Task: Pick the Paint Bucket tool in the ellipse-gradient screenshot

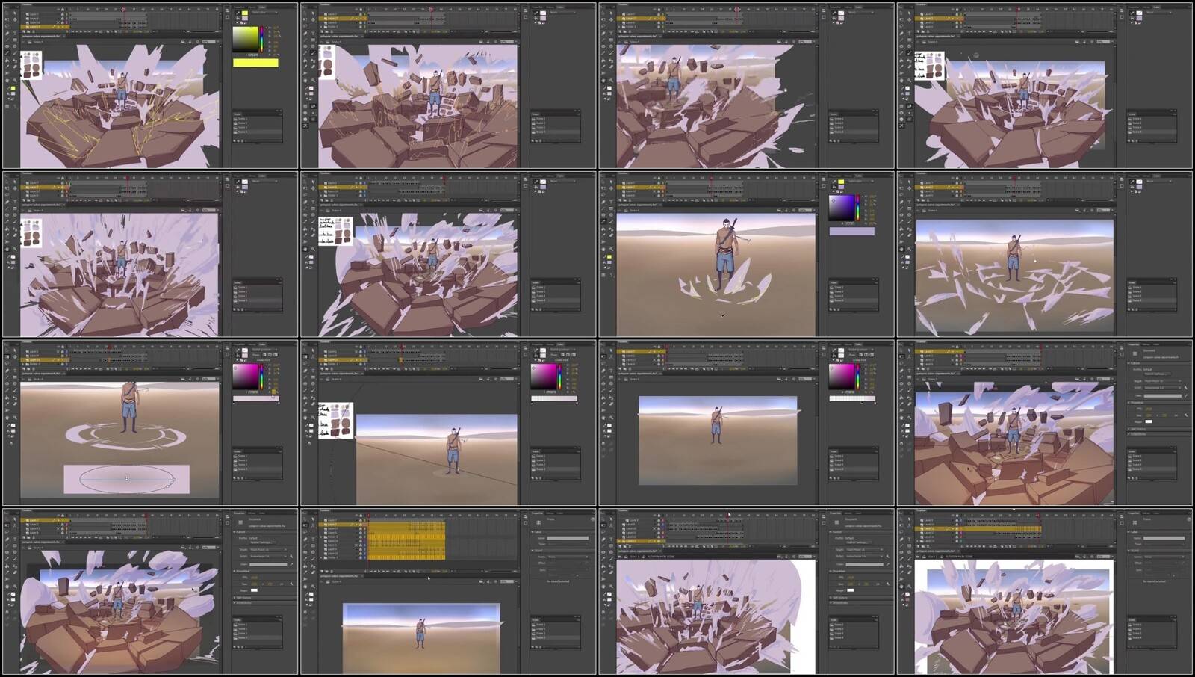Action: 7,398
